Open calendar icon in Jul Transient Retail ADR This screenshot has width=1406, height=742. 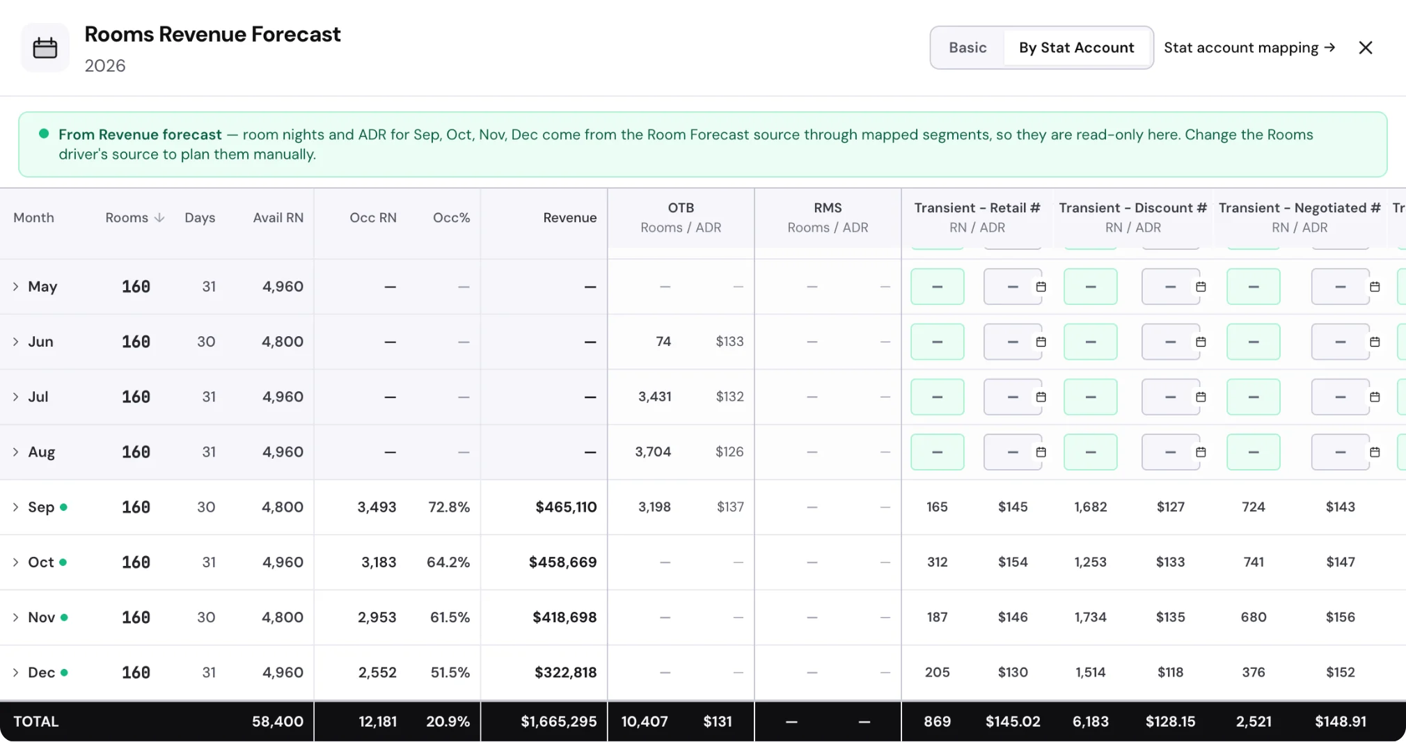pyautogui.click(x=1041, y=397)
